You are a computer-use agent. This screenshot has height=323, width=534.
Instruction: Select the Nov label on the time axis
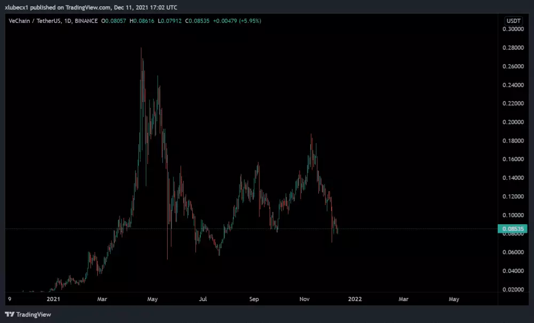pyautogui.click(x=304, y=300)
